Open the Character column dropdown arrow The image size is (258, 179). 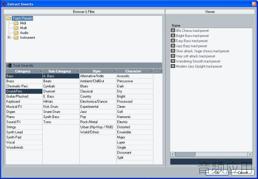152,71
